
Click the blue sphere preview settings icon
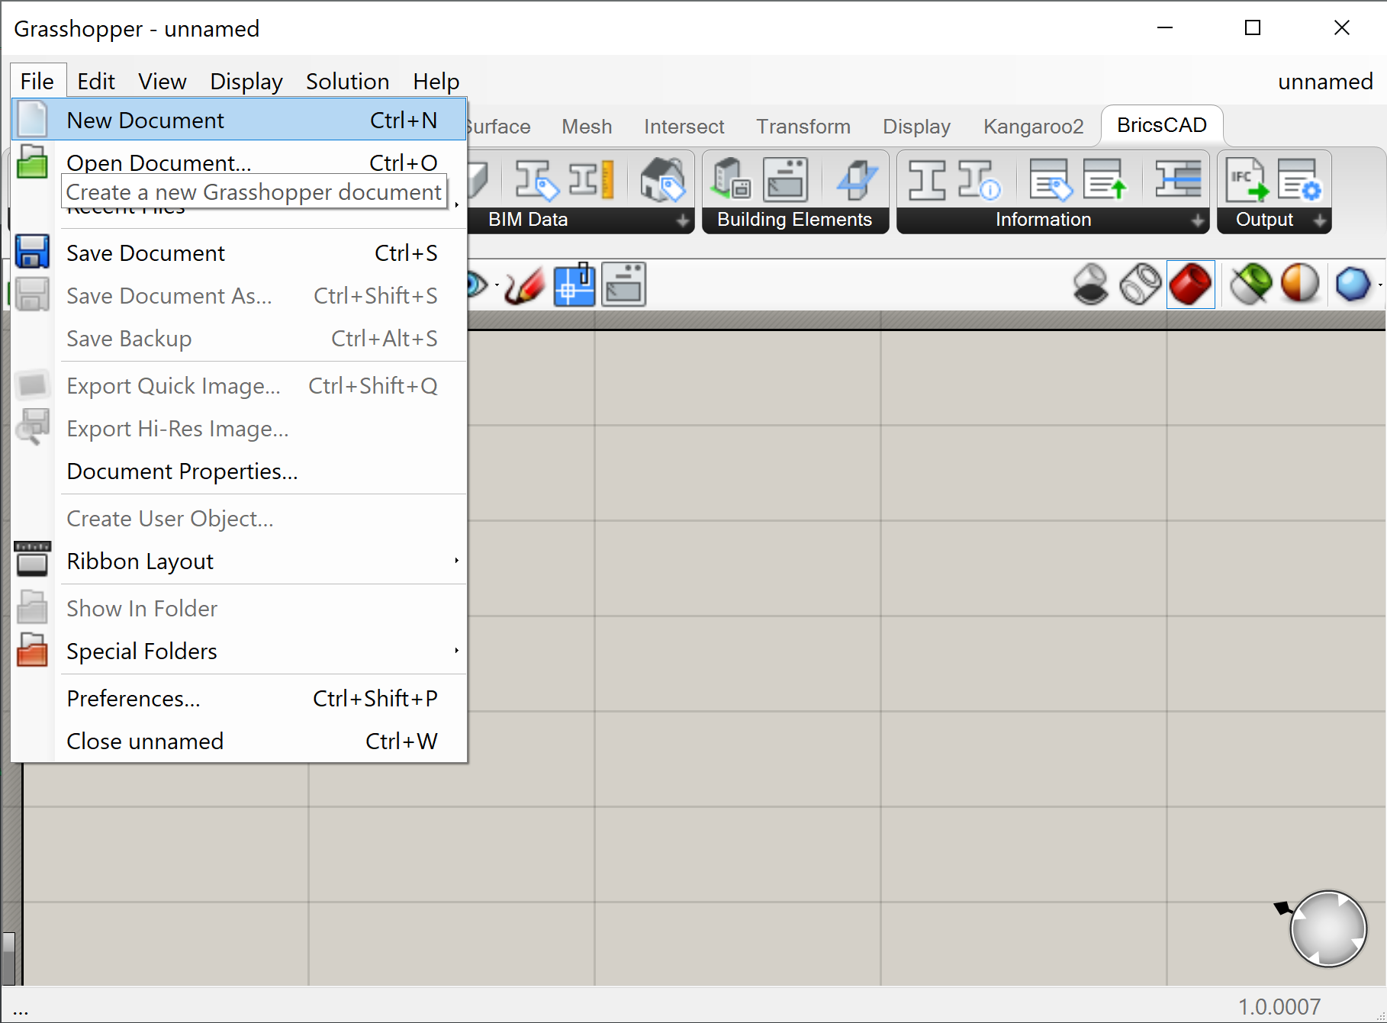pyautogui.click(x=1353, y=285)
